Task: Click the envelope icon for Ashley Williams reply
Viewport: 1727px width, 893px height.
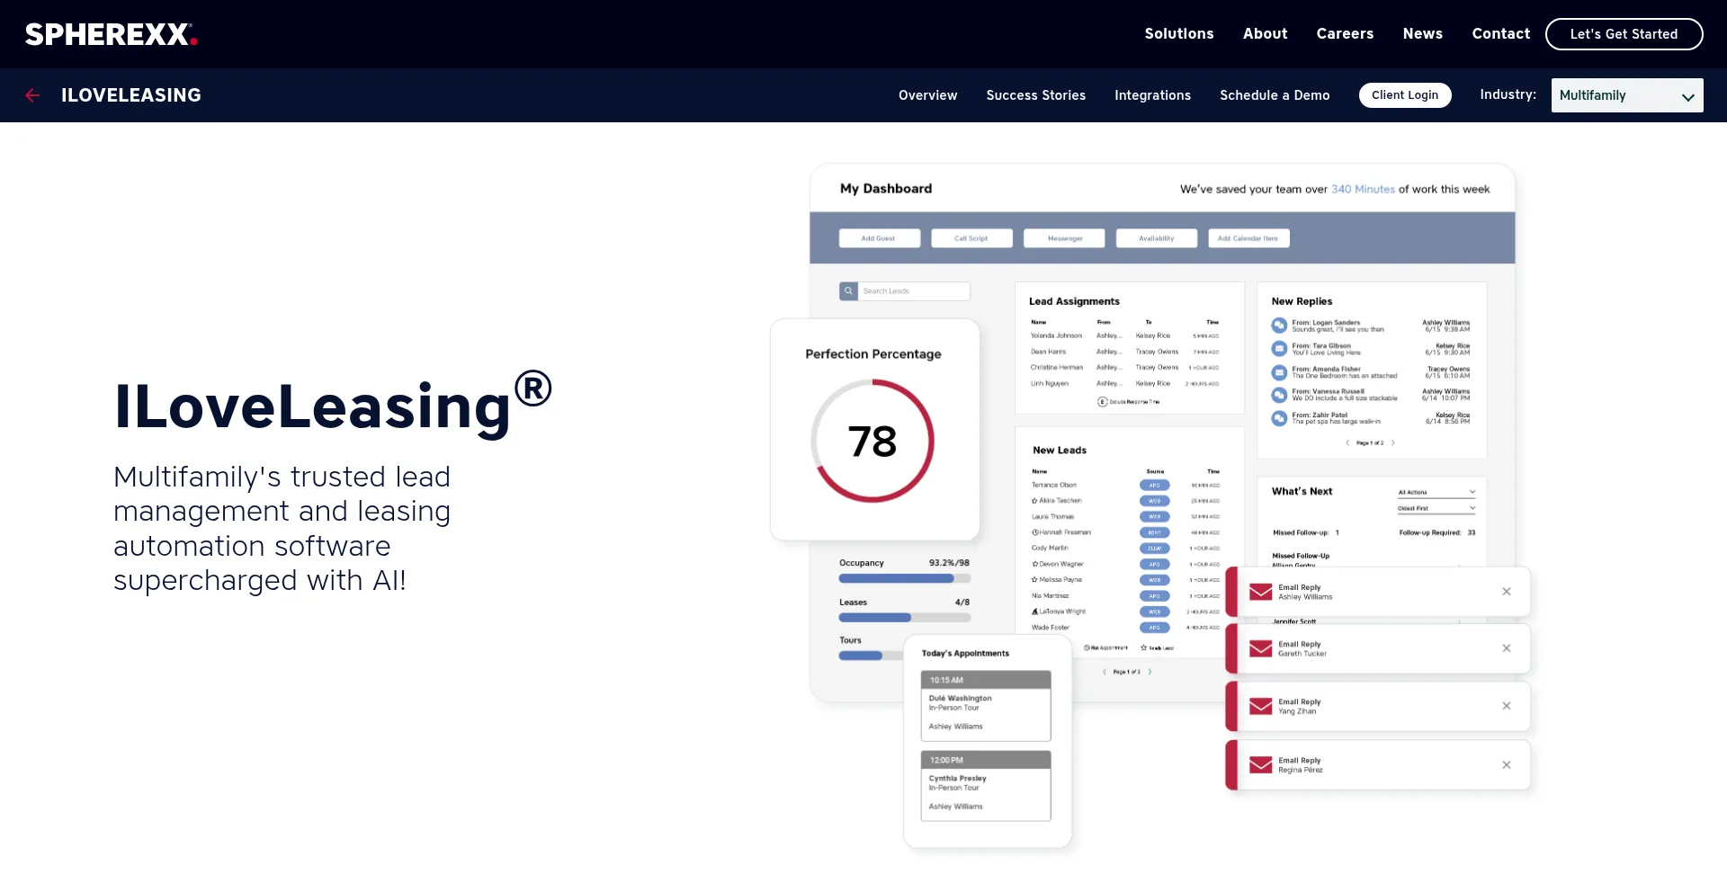Action: tap(1261, 592)
